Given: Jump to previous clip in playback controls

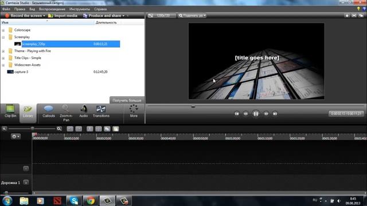Looking at the screenshot, I should (x=237, y=113).
